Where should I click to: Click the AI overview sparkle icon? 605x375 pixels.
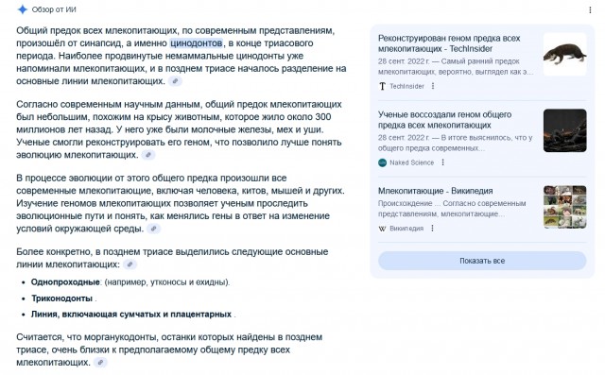(x=23, y=9)
